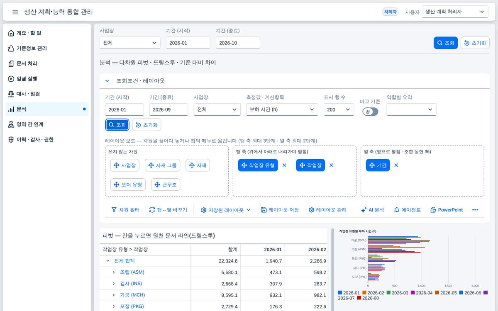The height and width of the screenshot is (311, 498).
Task: Click the top-right 초기화 reset button
Action: [x=475, y=43]
